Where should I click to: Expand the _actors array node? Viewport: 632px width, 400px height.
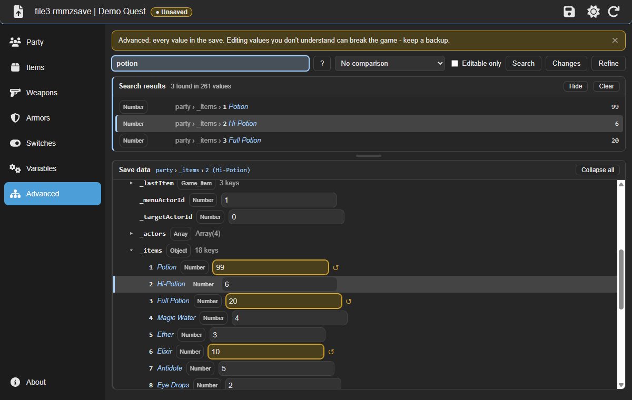pyautogui.click(x=132, y=234)
